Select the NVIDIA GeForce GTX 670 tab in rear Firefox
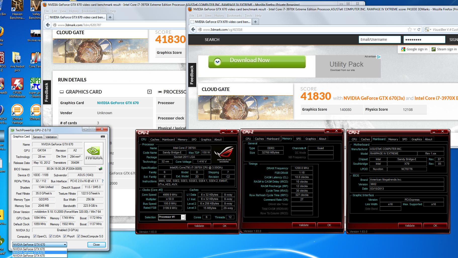This screenshot has height=258, width=458. [75, 17]
